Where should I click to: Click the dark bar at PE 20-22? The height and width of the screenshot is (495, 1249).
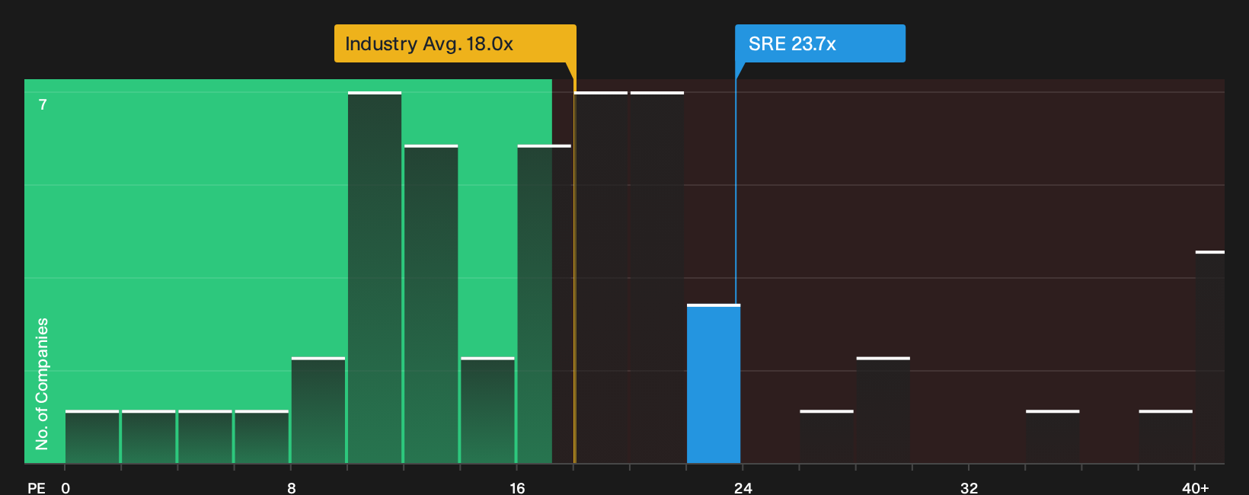tap(657, 277)
